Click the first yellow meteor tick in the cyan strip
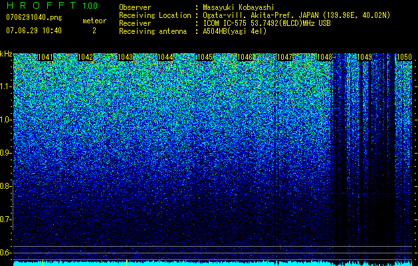Viewport: 418px width, 266px height. tap(43, 263)
